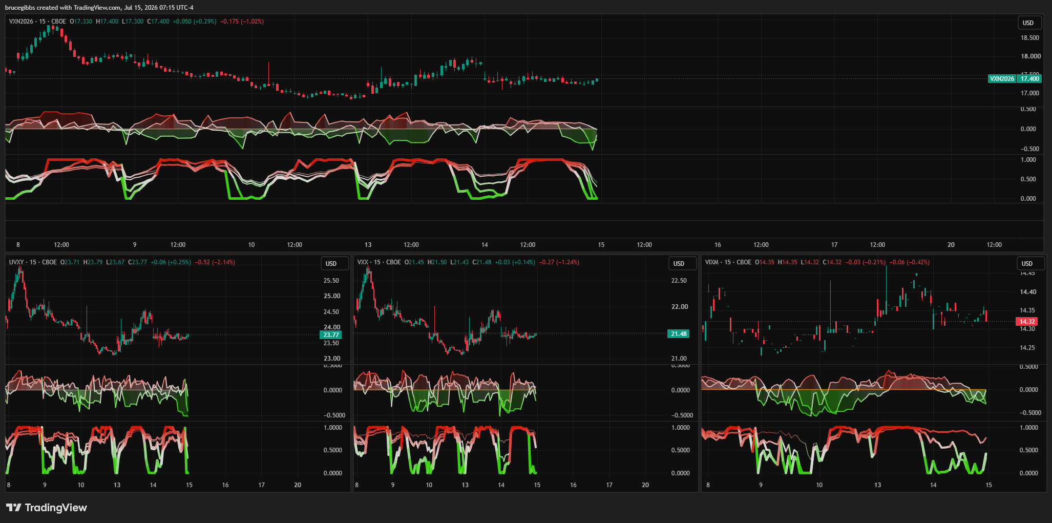Click date 15 on the VIXM time axis

pyautogui.click(x=989, y=485)
